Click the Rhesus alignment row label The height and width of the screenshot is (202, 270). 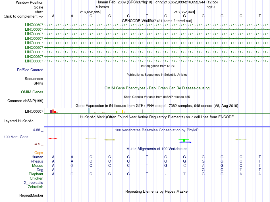pos(37,161)
